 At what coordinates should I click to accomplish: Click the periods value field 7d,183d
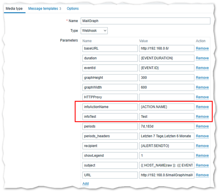click(167, 126)
